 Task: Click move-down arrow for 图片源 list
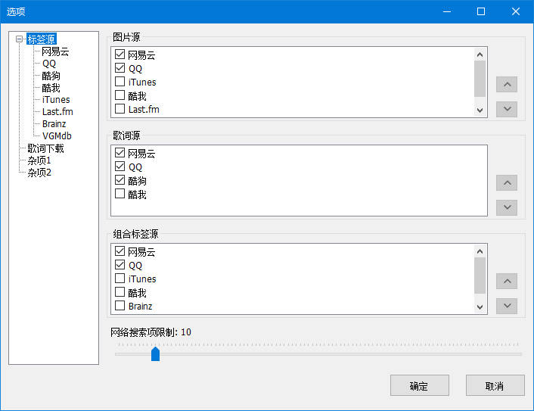tap(507, 109)
